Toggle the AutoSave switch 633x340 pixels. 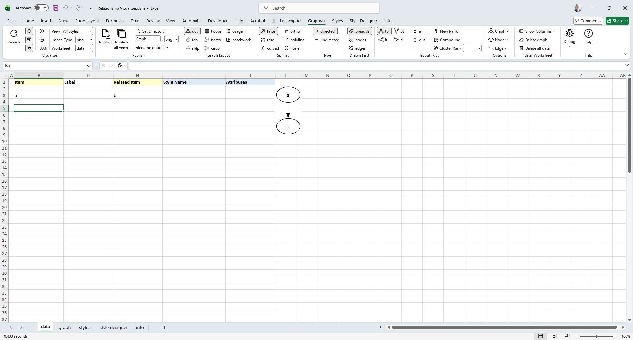(x=41, y=8)
